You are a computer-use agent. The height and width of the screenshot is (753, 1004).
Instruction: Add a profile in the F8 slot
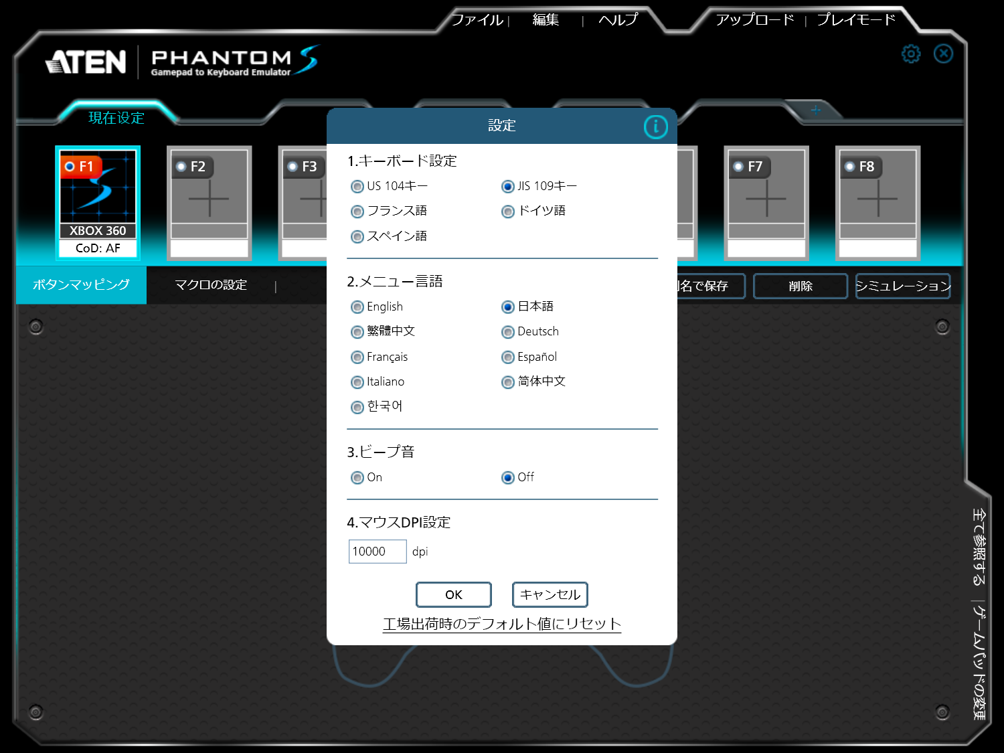(x=878, y=203)
